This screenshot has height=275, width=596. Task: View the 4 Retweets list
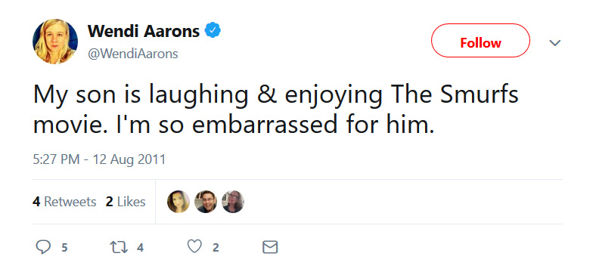point(64,202)
